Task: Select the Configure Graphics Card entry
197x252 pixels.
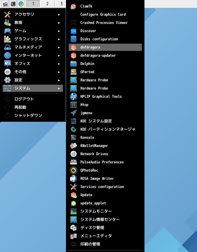Action: point(105,14)
